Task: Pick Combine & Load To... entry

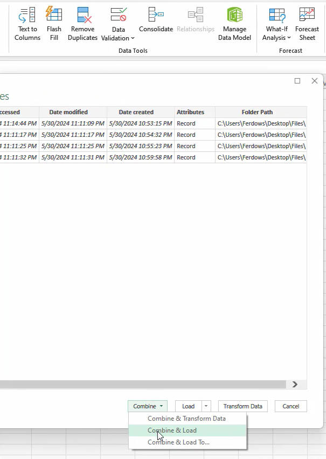Action: pyautogui.click(x=178, y=442)
